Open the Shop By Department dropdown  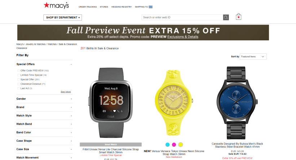point(63,18)
